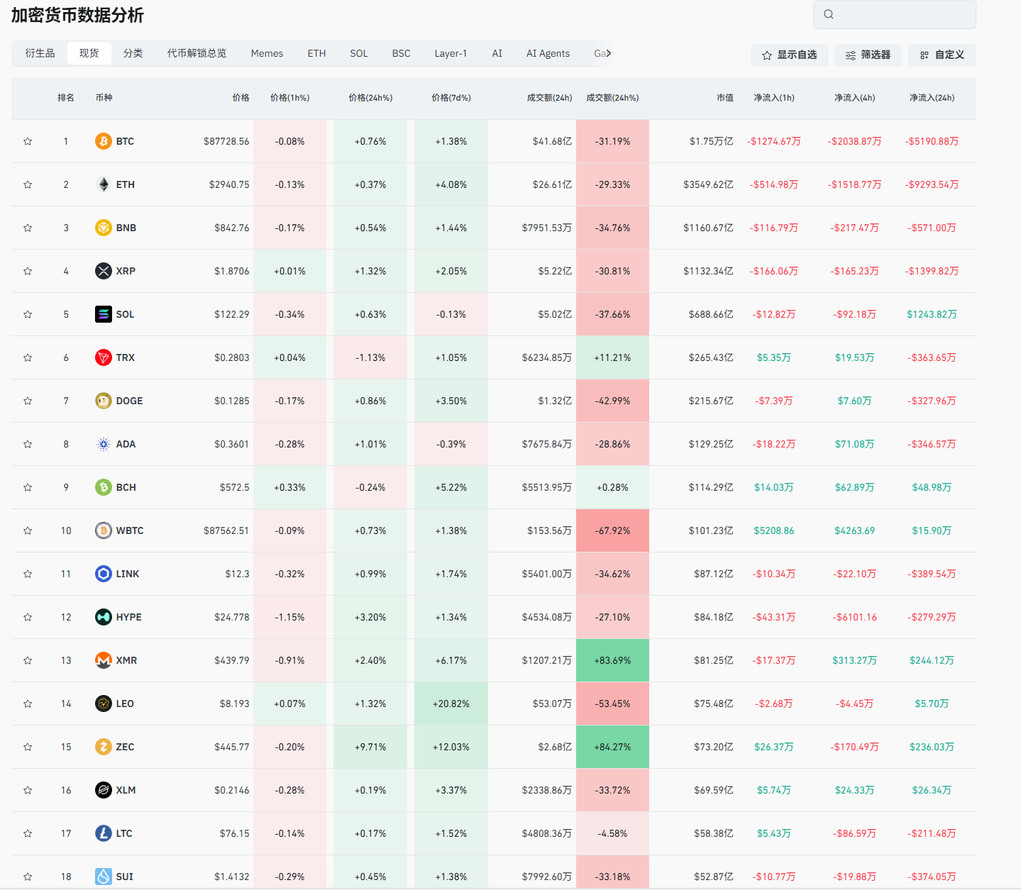Image resolution: width=1021 pixels, height=890 pixels.
Task: Click the Monero XMR coin icon
Action: click(x=104, y=660)
